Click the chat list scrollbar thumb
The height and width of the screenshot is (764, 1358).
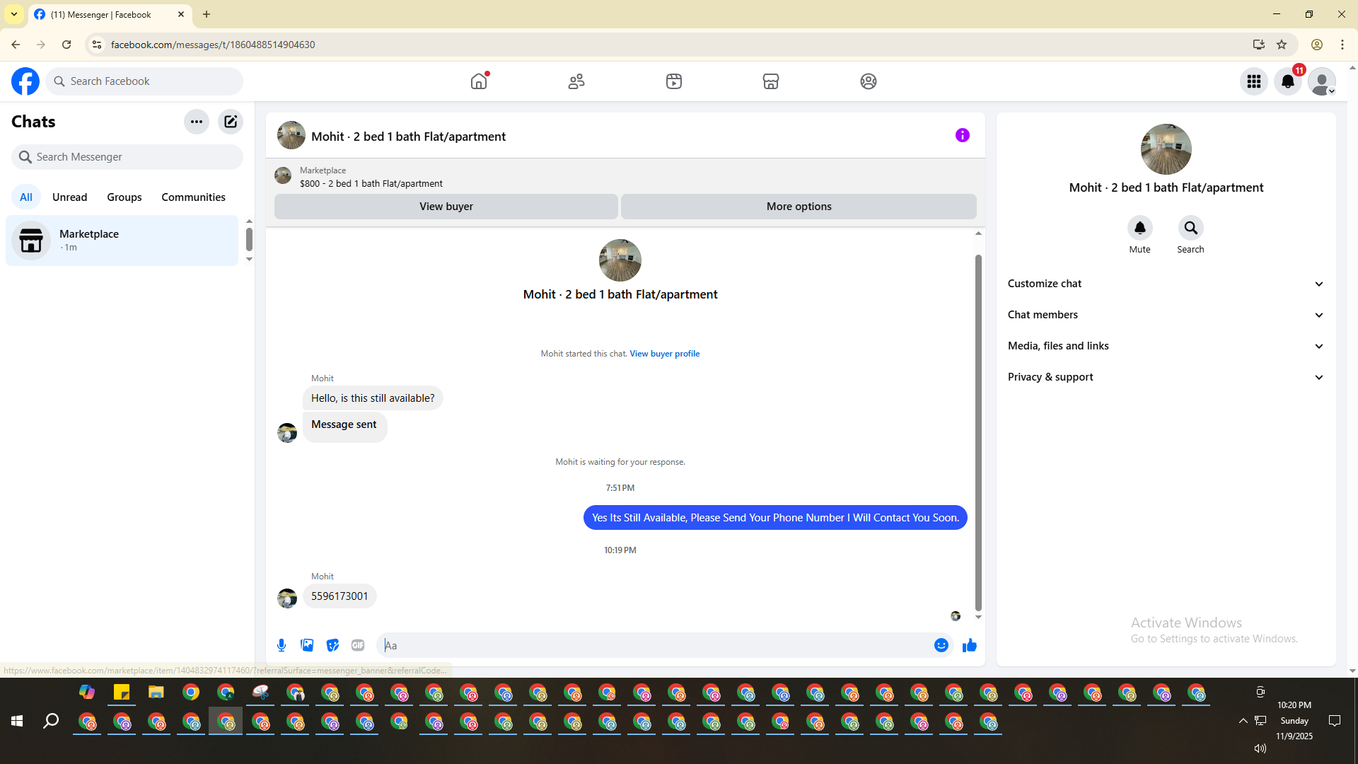click(249, 239)
